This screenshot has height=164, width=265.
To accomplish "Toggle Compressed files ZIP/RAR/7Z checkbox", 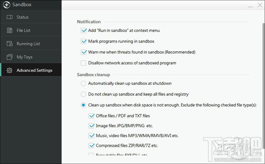I will coord(91,145).
